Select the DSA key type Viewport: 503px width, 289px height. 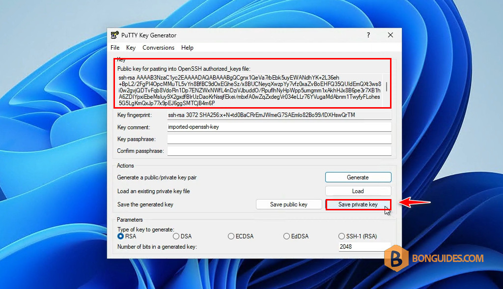pos(182,236)
